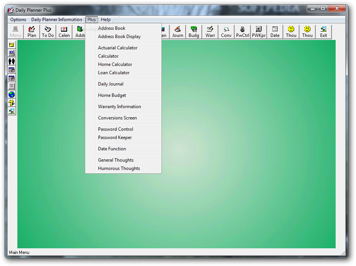The image size is (356, 266).
Task: Open the To Do list toolbar button
Action: [x=48, y=32]
